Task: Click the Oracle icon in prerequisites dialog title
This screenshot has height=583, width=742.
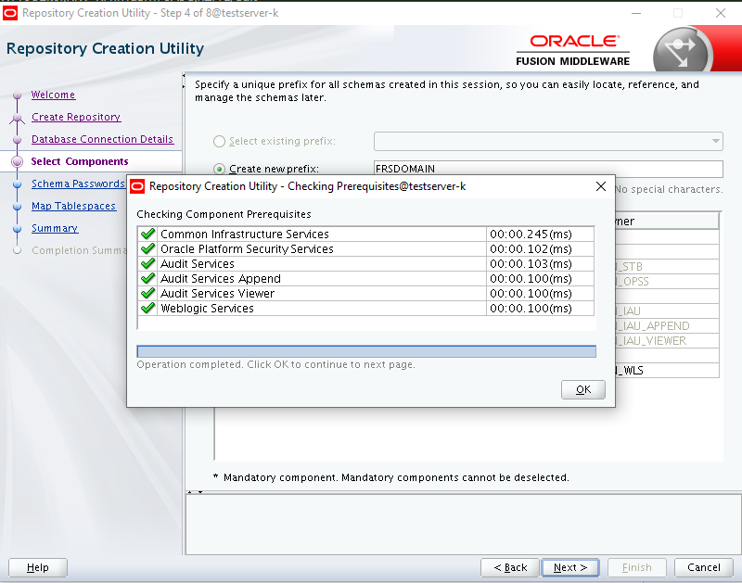Action: pyautogui.click(x=137, y=186)
